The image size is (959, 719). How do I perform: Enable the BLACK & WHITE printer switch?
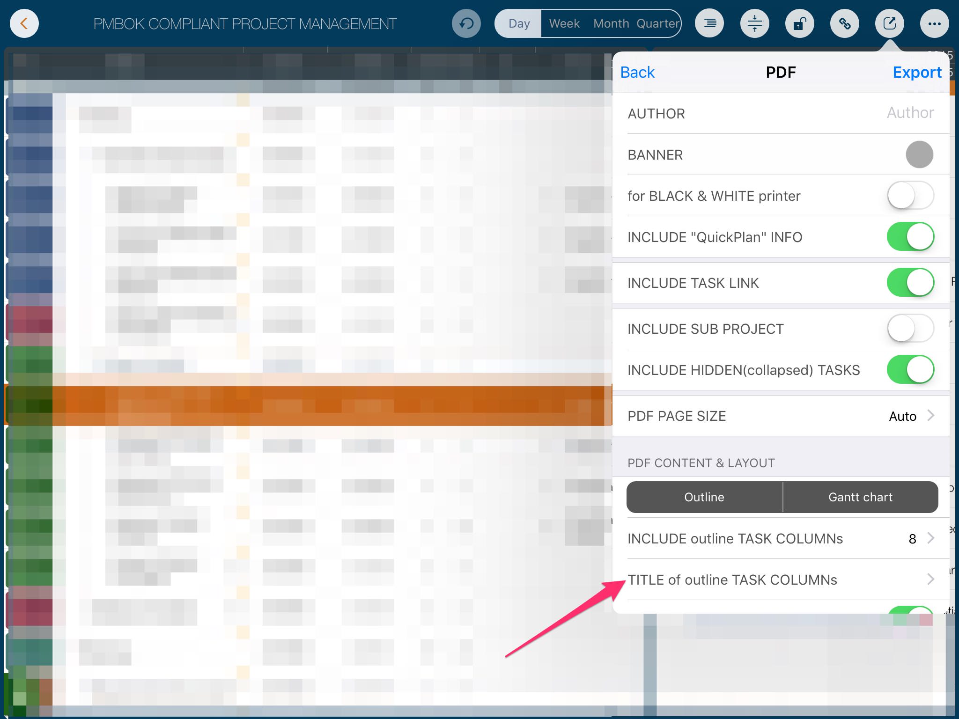[910, 196]
